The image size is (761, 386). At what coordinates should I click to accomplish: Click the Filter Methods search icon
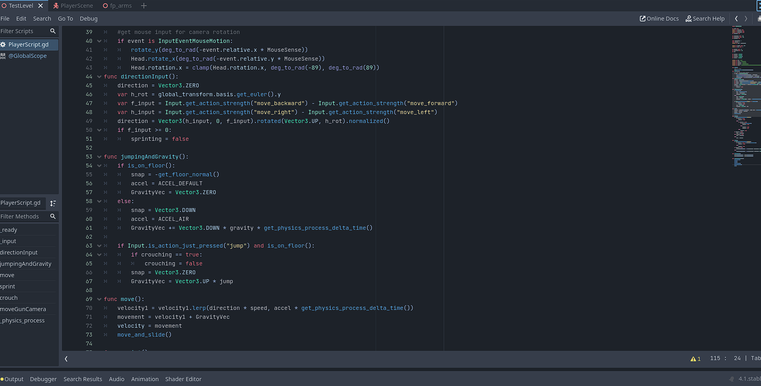tap(53, 216)
